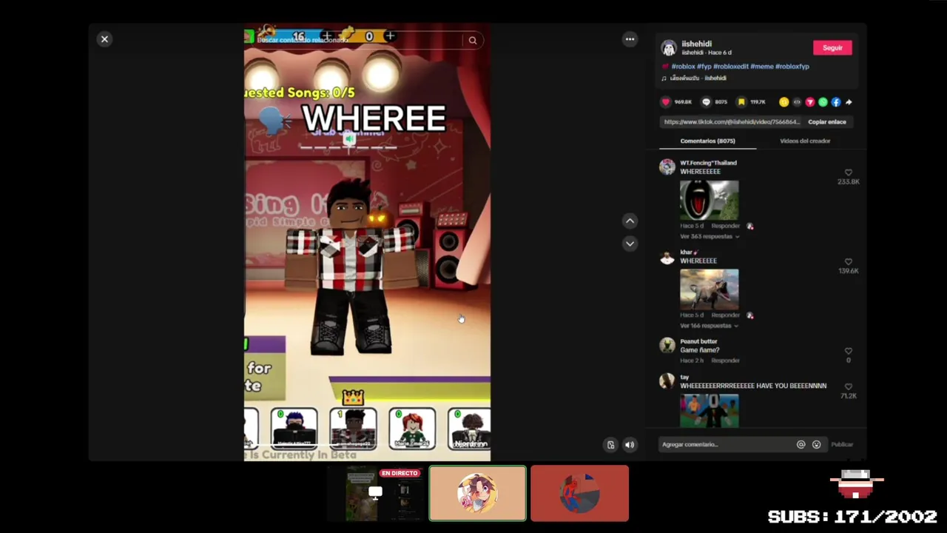This screenshot has width=947, height=533.
Task: Click the search magnifier icon on video
Action: coord(473,41)
